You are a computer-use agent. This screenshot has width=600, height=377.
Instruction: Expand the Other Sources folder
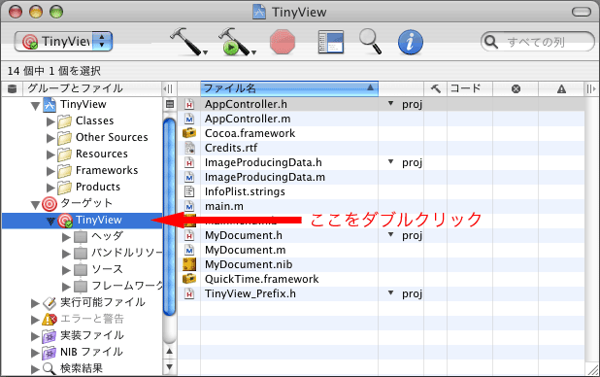[x=50, y=138]
